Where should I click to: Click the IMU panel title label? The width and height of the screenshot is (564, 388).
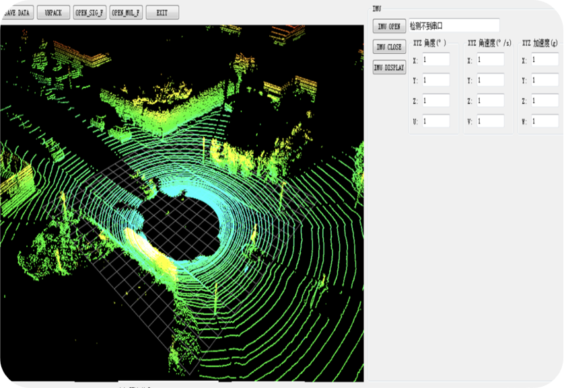[x=377, y=9]
